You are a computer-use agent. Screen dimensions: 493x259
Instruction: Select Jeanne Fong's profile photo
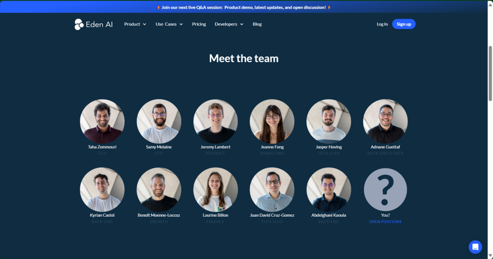point(272,122)
